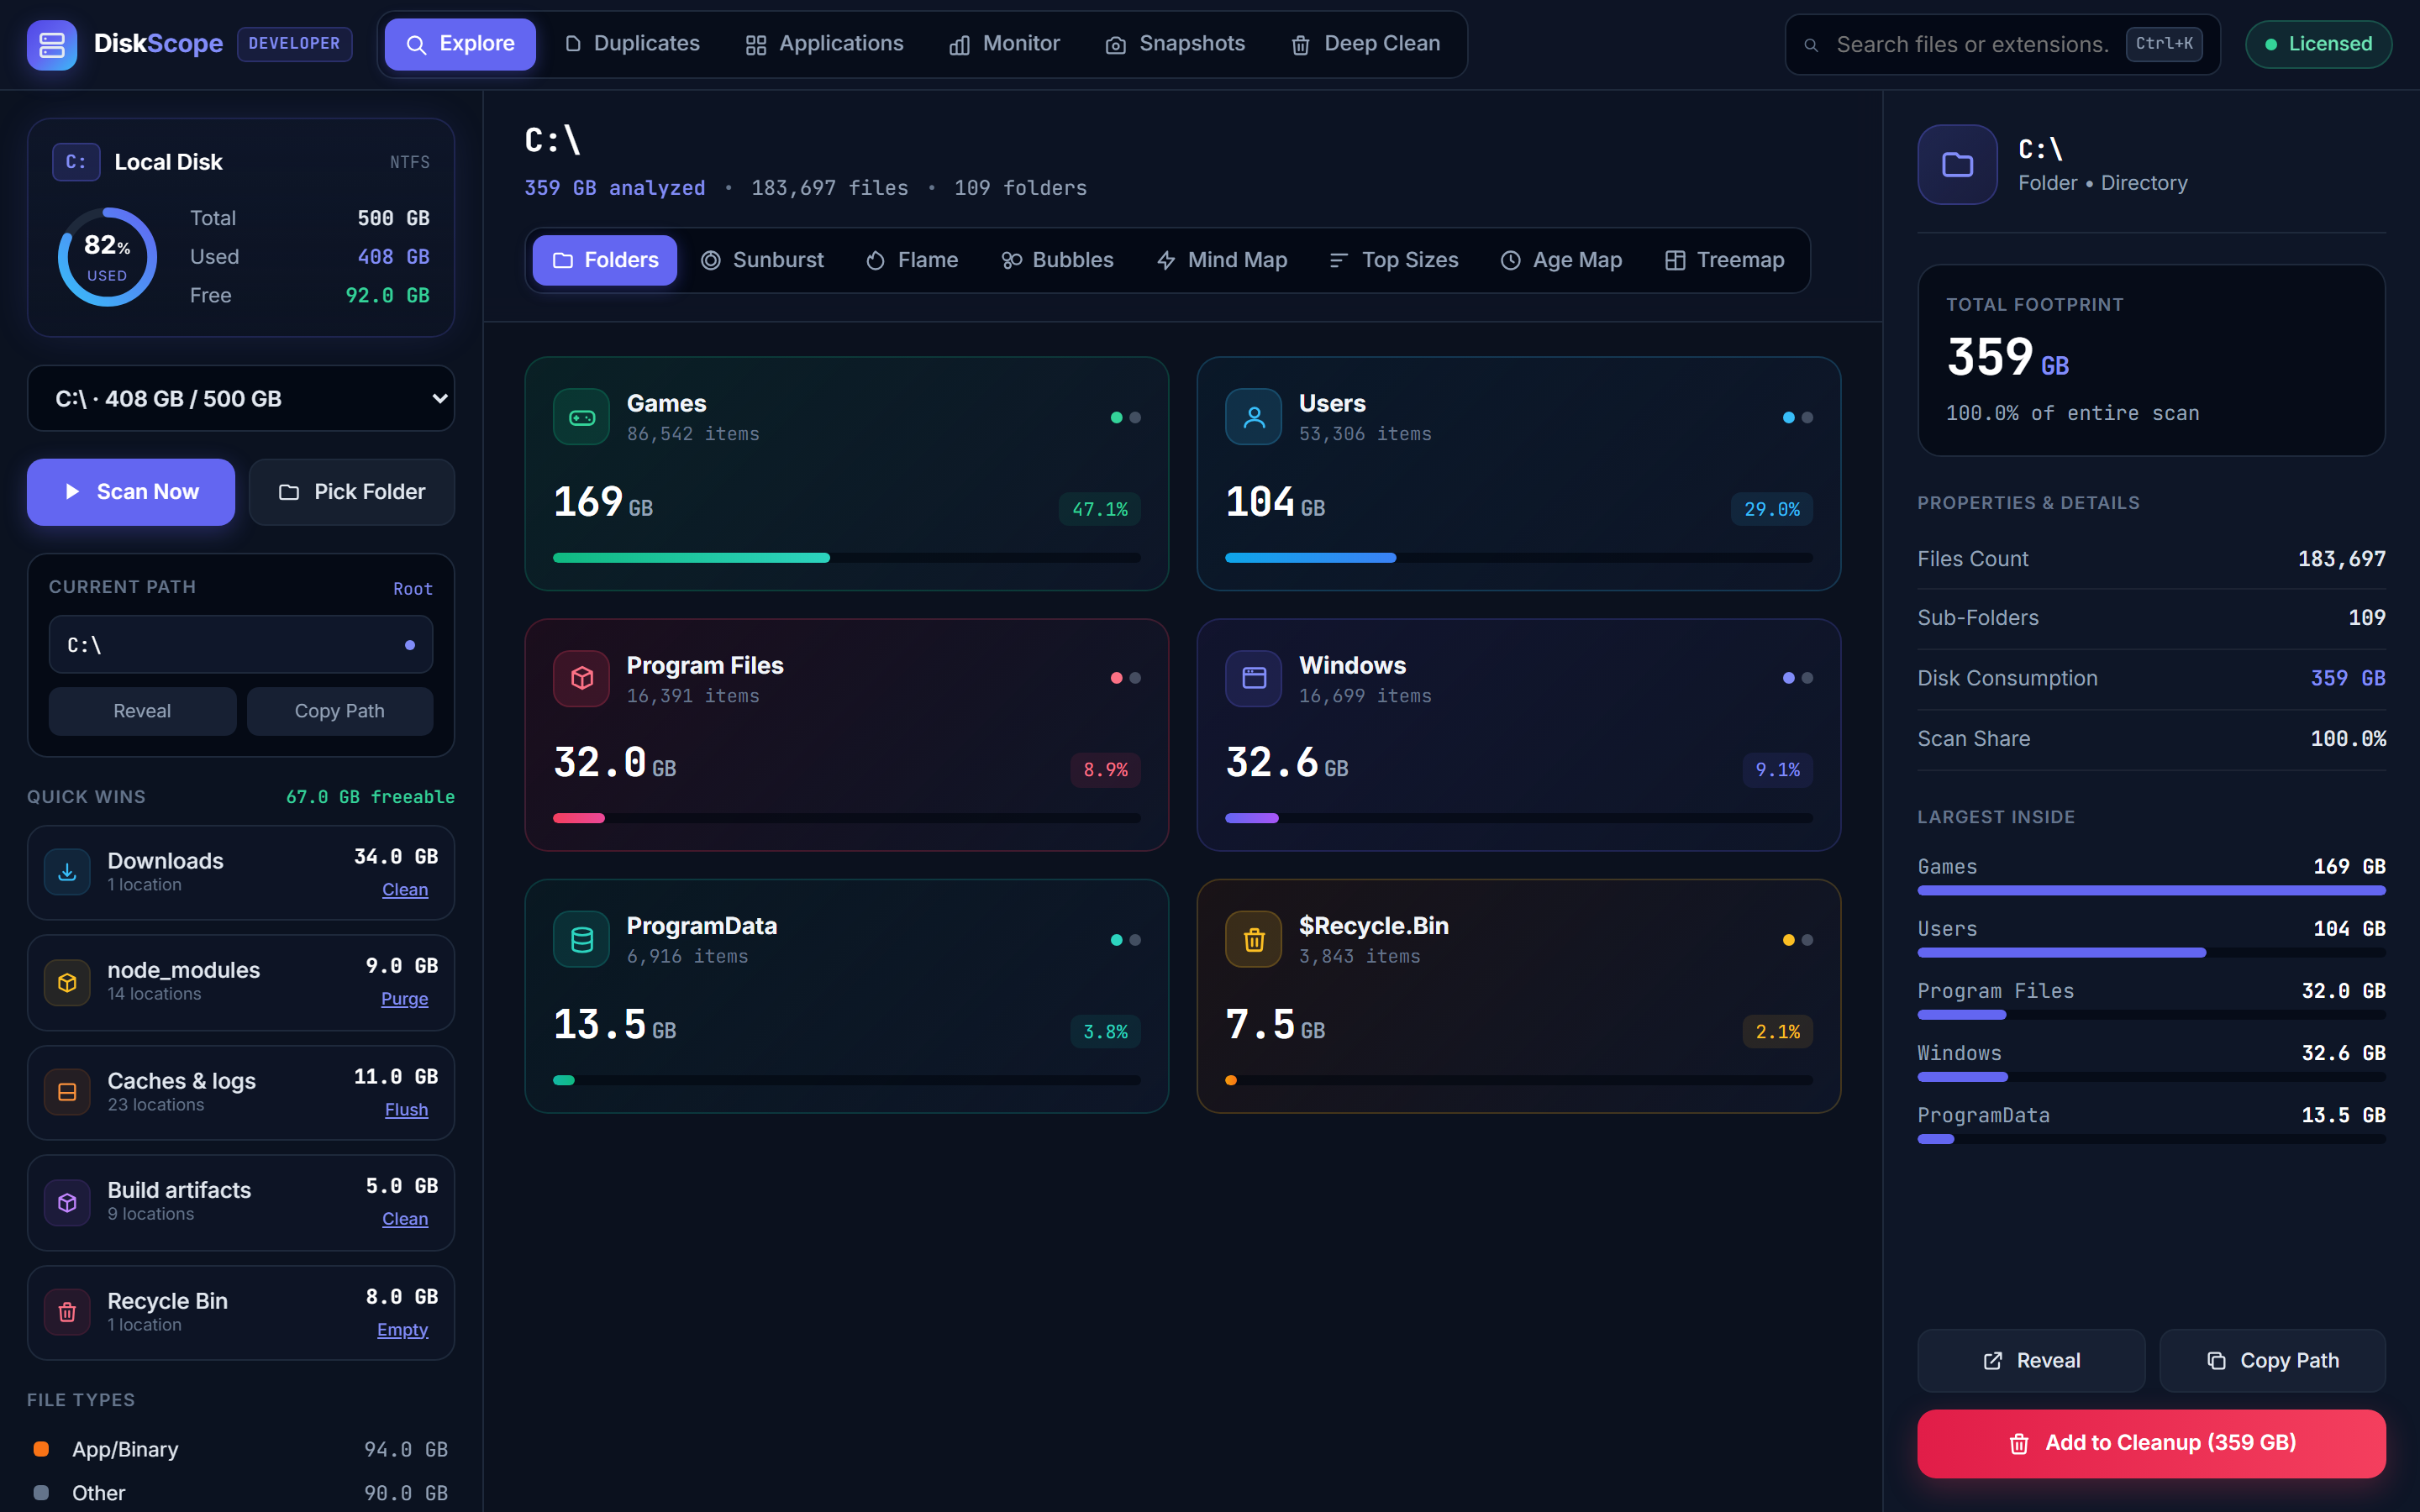The height and width of the screenshot is (1512, 2420).
Task: Select the Folders view
Action: (604, 260)
